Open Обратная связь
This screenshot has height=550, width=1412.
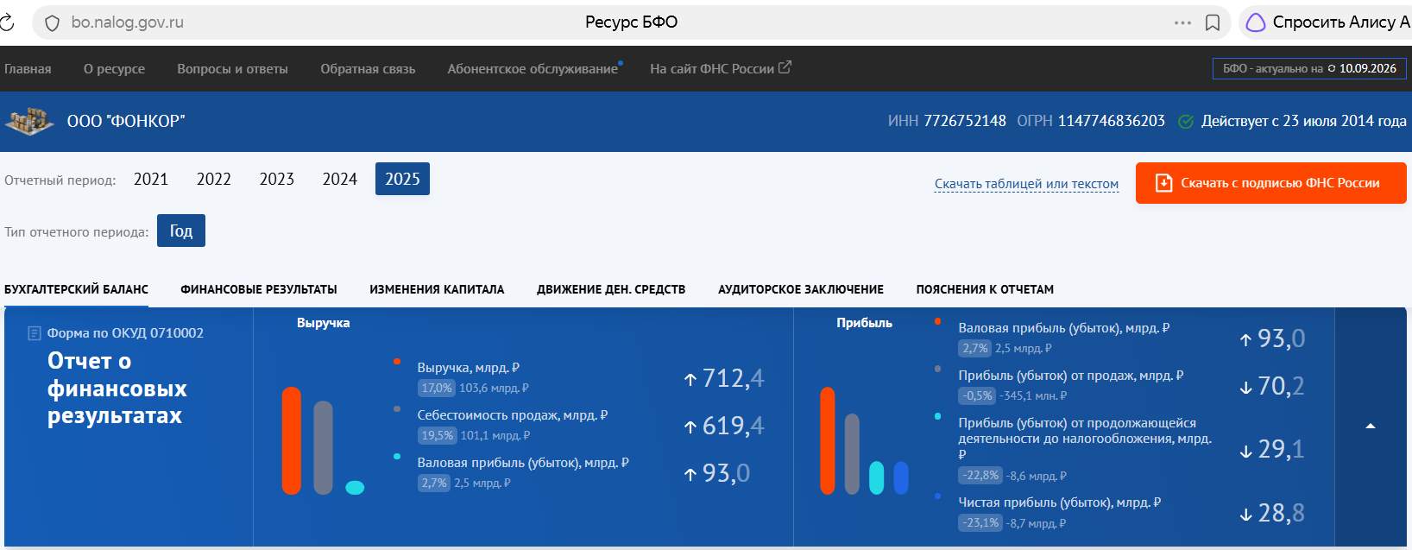pos(368,69)
